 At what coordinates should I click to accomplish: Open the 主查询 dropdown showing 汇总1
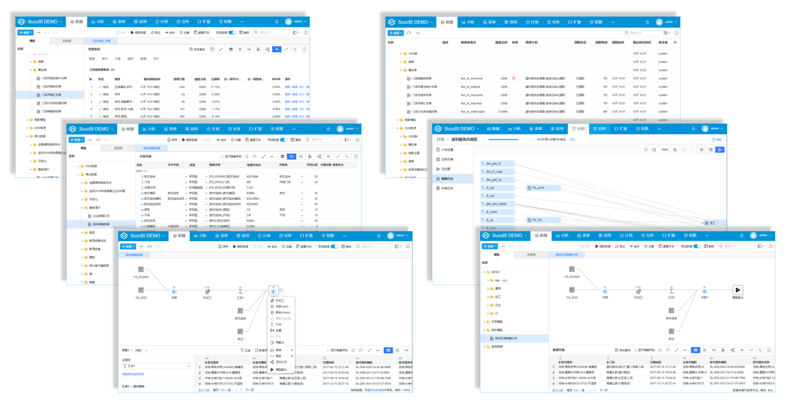[156, 366]
